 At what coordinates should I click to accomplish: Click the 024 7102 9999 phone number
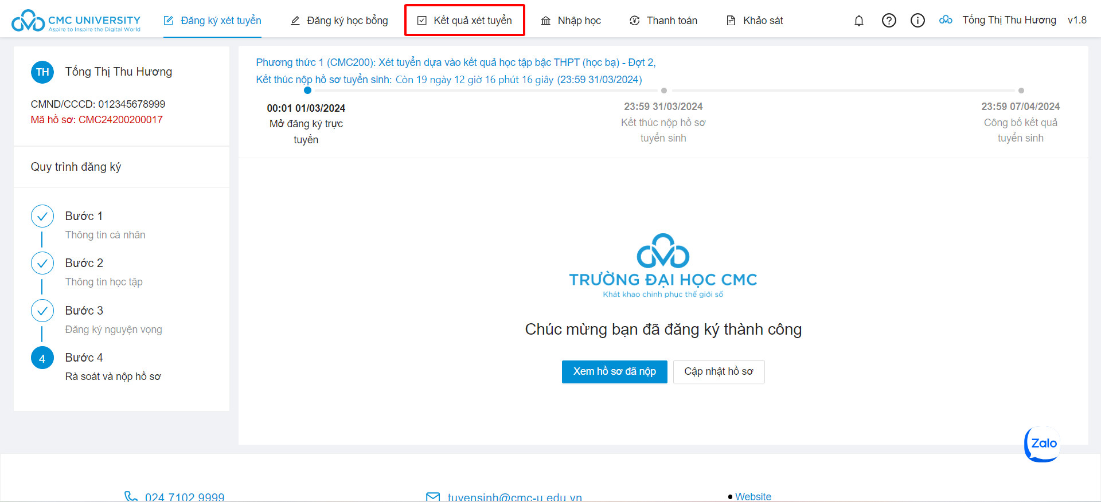pyautogui.click(x=185, y=497)
